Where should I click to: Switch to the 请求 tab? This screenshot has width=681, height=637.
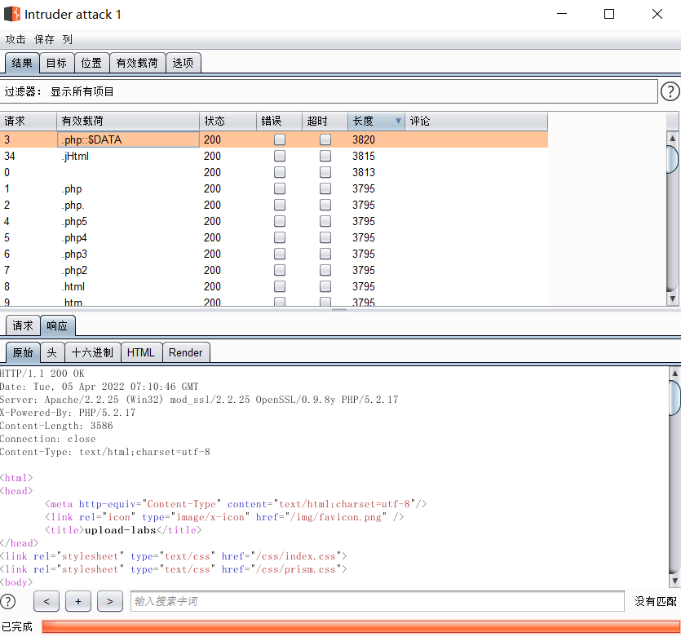click(x=23, y=325)
